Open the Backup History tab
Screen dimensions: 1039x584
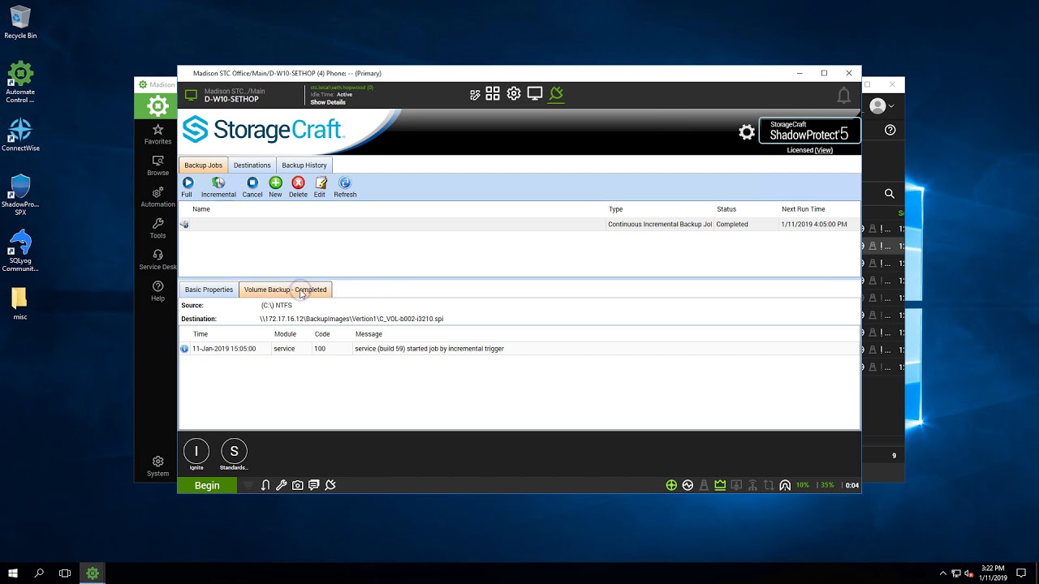[304, 165]
